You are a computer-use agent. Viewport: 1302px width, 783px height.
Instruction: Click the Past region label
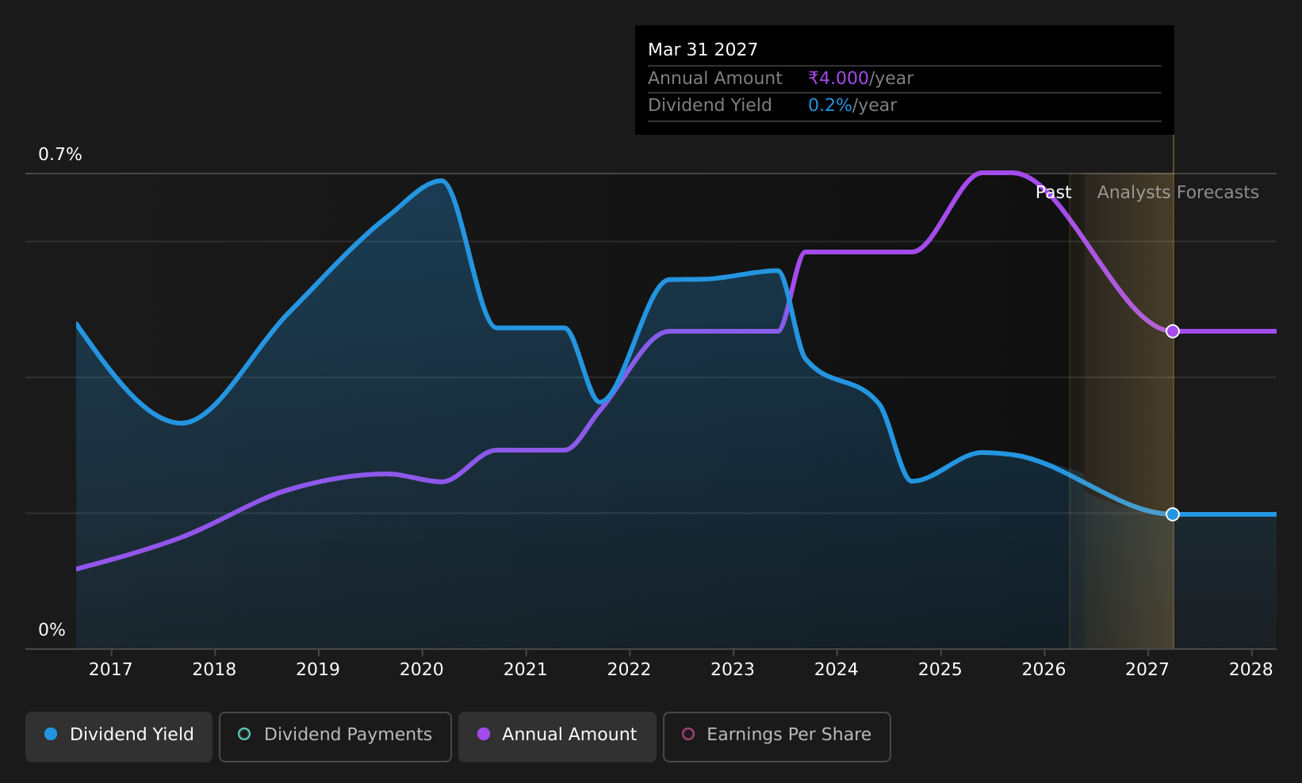coord(1053,193)
